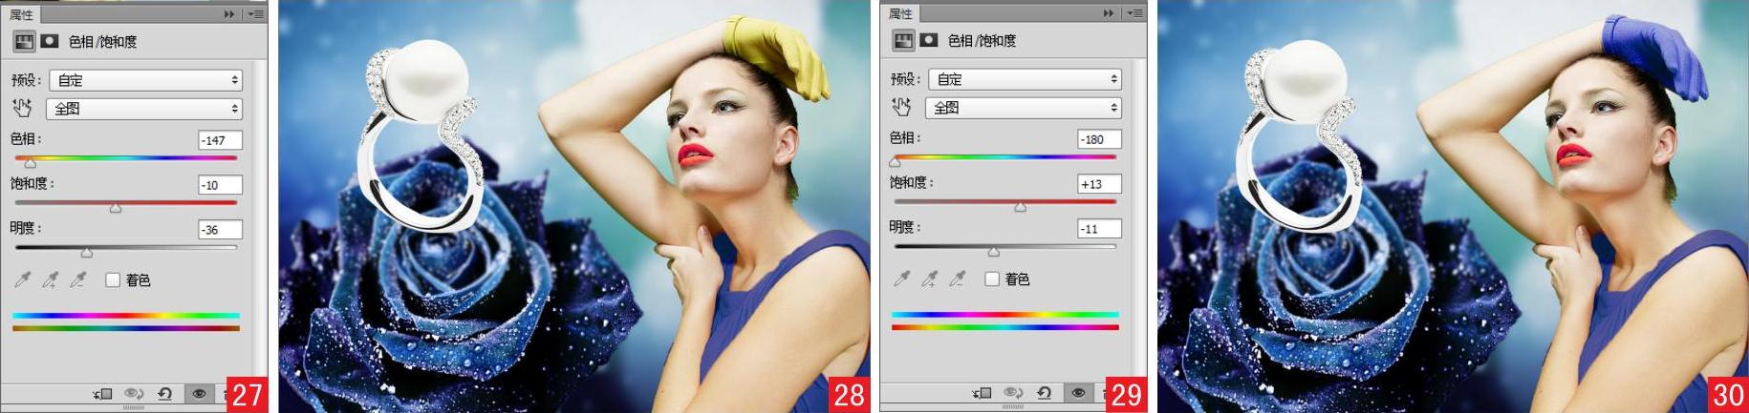Click the 明度 lightness slider handle in panel 29
The height and width of the screenshot is (413, 1749).
(994, 252)
